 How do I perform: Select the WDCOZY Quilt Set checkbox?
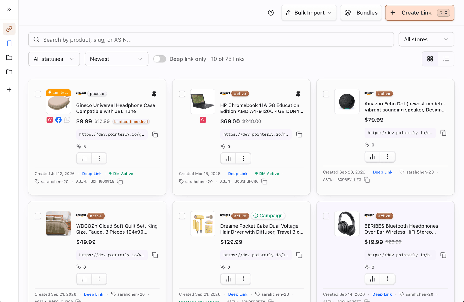[38, 216]
